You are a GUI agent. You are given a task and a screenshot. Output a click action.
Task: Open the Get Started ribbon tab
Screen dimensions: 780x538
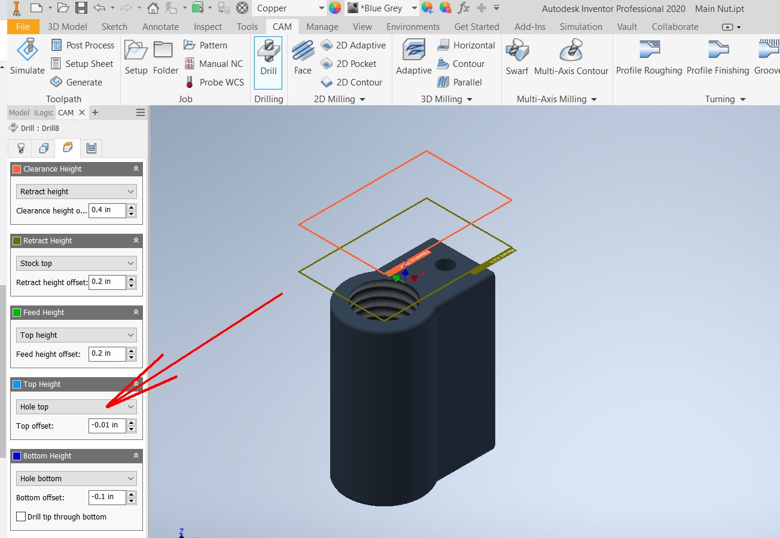(477, 26)
